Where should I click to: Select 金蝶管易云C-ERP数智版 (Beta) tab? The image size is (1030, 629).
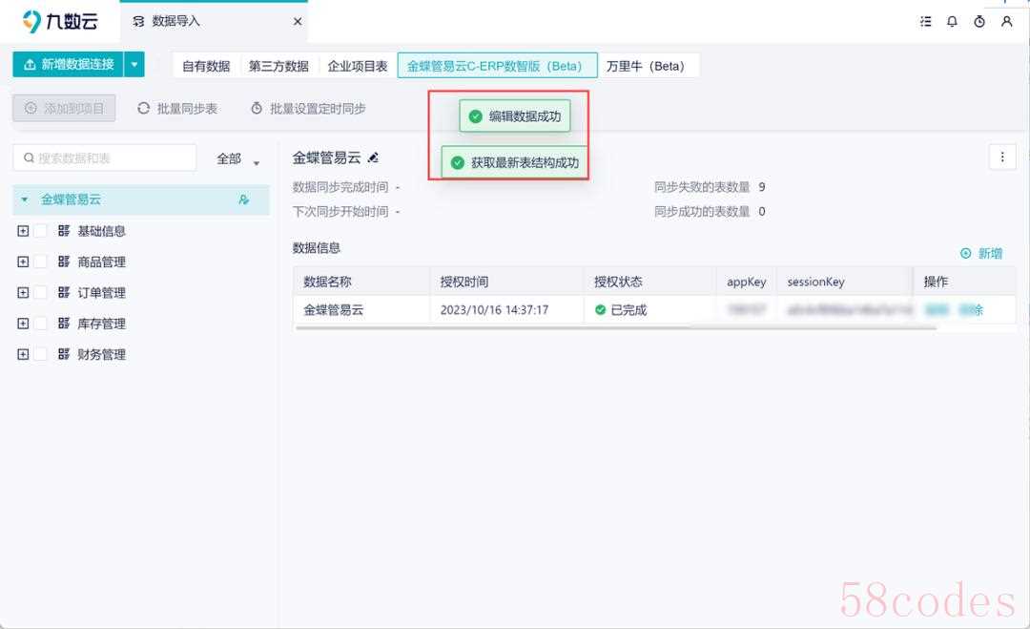[497, 66]
